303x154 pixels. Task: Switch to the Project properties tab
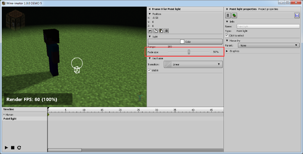(268, 9)
